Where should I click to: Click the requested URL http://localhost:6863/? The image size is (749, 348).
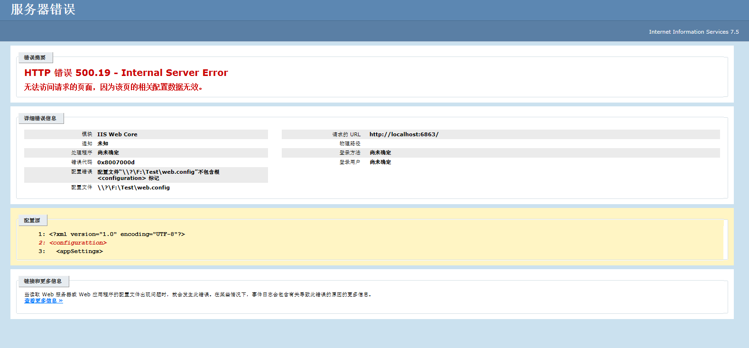pos(404,134)
